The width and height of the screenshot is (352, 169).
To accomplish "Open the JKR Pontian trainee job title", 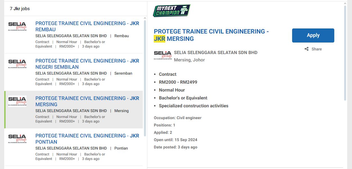I will pos(87,139).
